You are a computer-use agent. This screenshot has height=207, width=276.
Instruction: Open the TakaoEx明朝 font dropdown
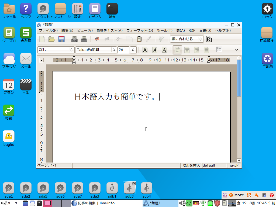click(96, 50)
